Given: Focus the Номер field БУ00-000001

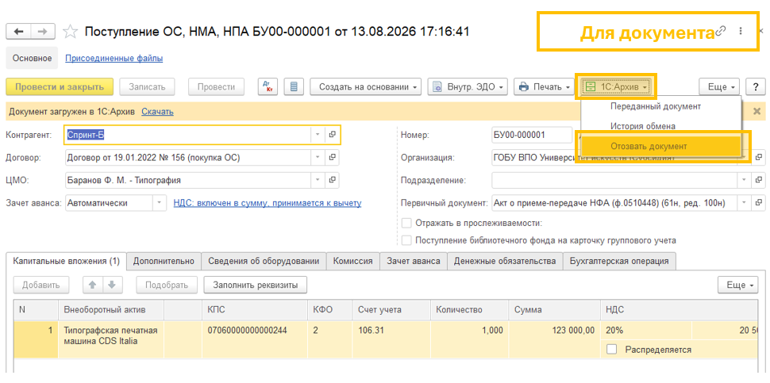Looking at the screenshot, I should (531, 134).
